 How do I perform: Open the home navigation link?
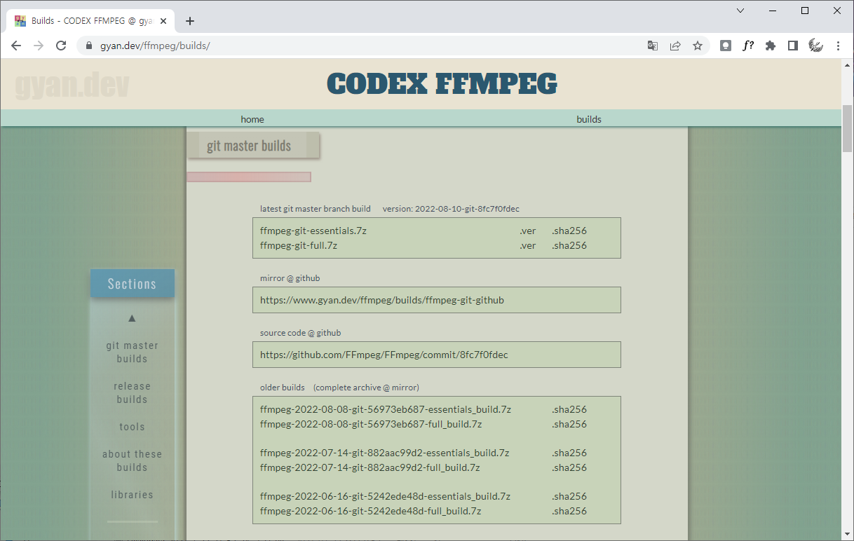pos(252,119)
